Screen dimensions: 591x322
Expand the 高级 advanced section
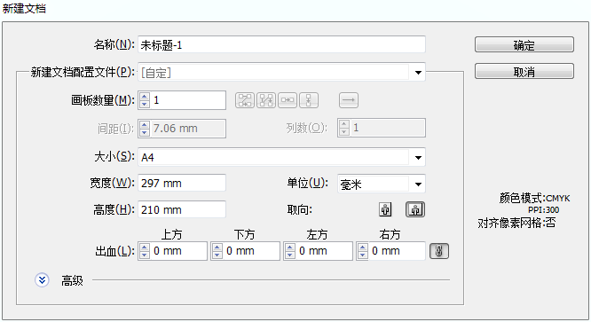pos(42,280)
